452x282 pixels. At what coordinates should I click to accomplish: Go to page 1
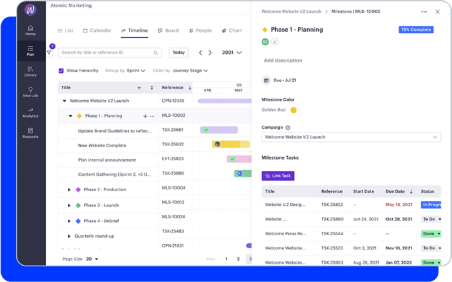tap(227, 259)
